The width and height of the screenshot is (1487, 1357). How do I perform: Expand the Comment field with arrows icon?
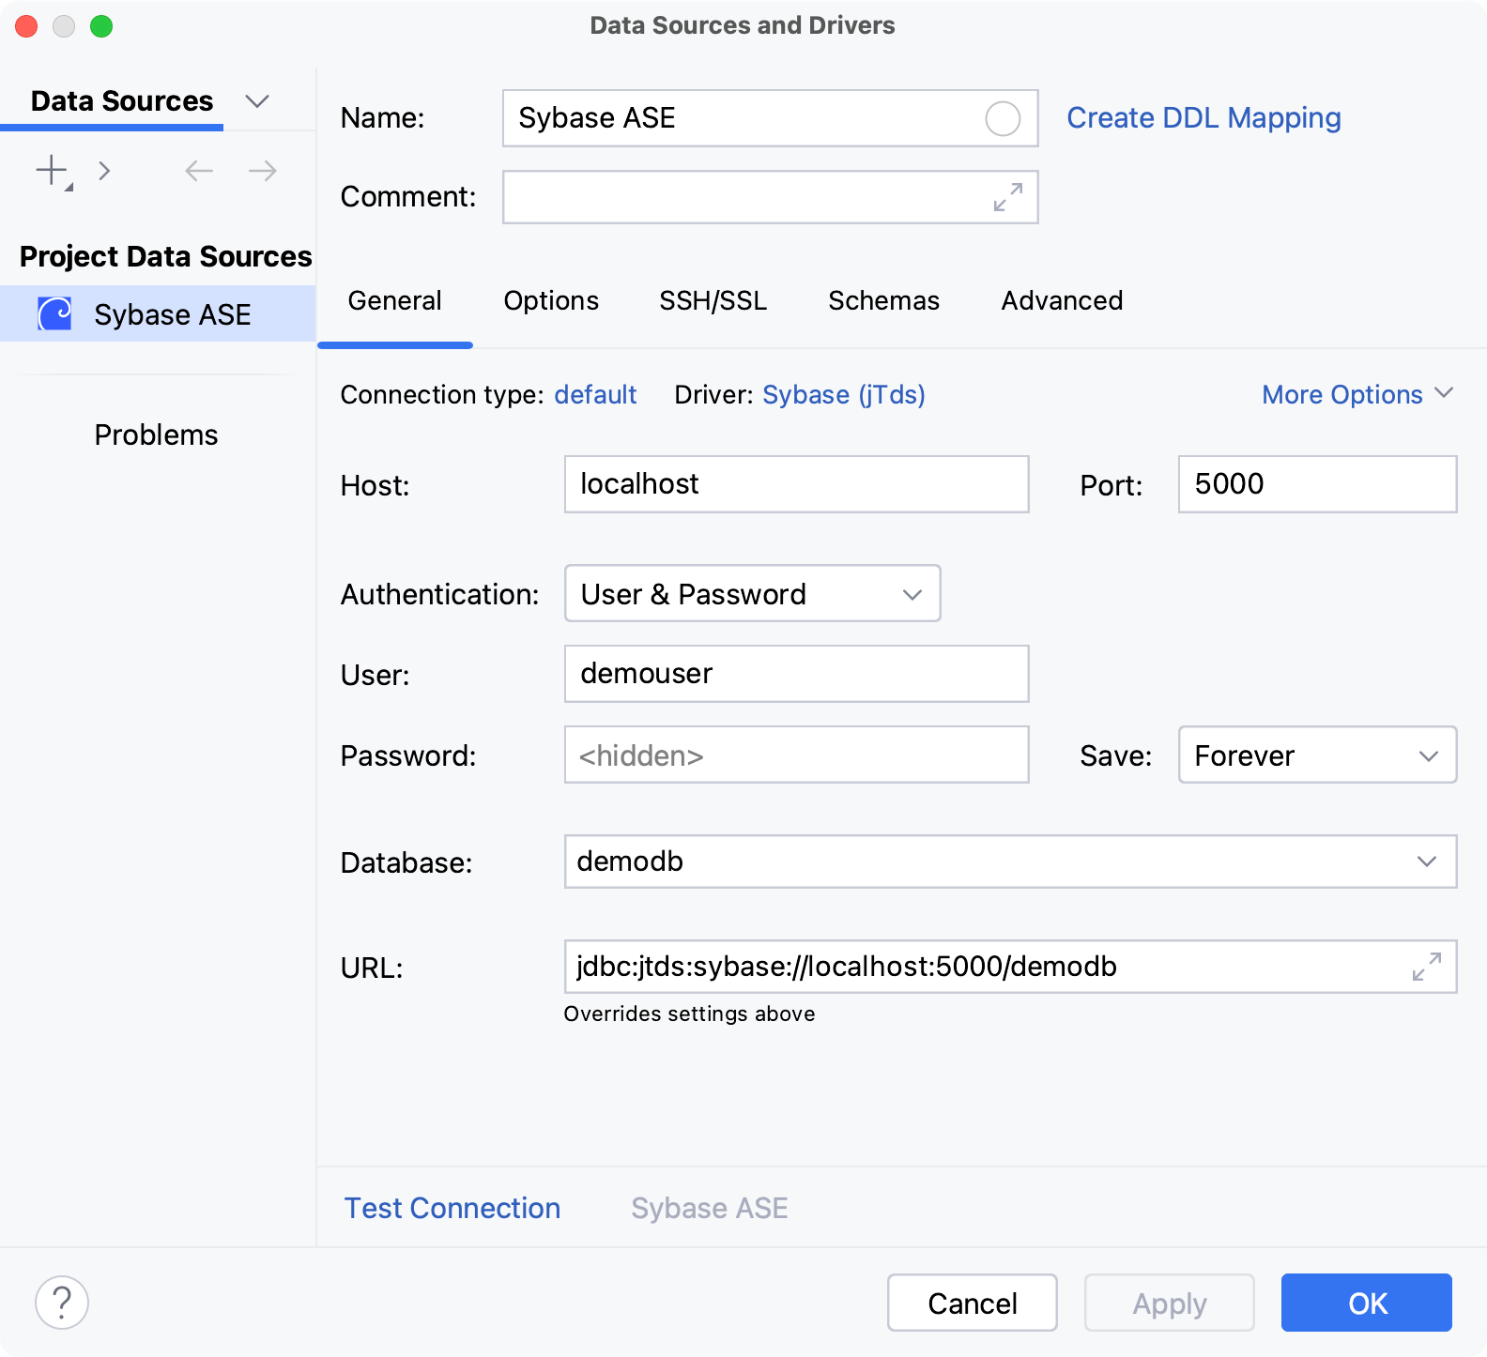coord(1007,197)
